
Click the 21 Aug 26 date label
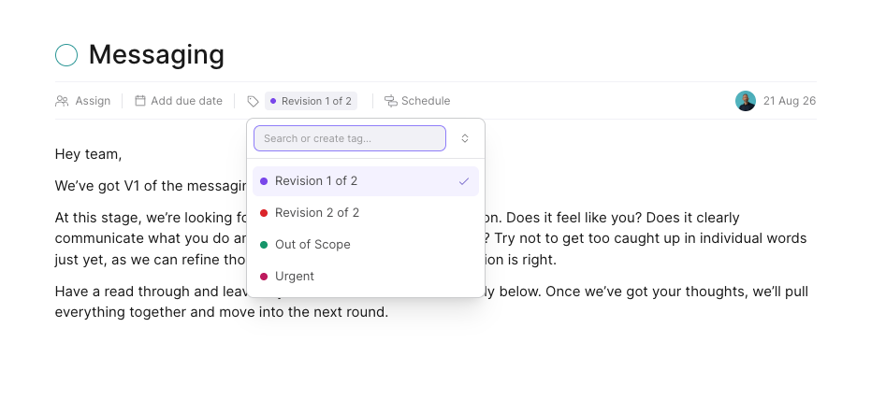click(790, 101)
